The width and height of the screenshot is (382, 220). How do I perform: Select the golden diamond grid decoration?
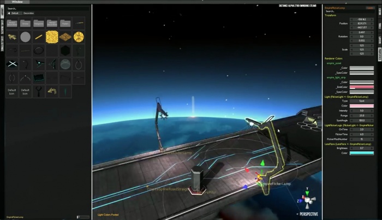click(x=65, y=37)
